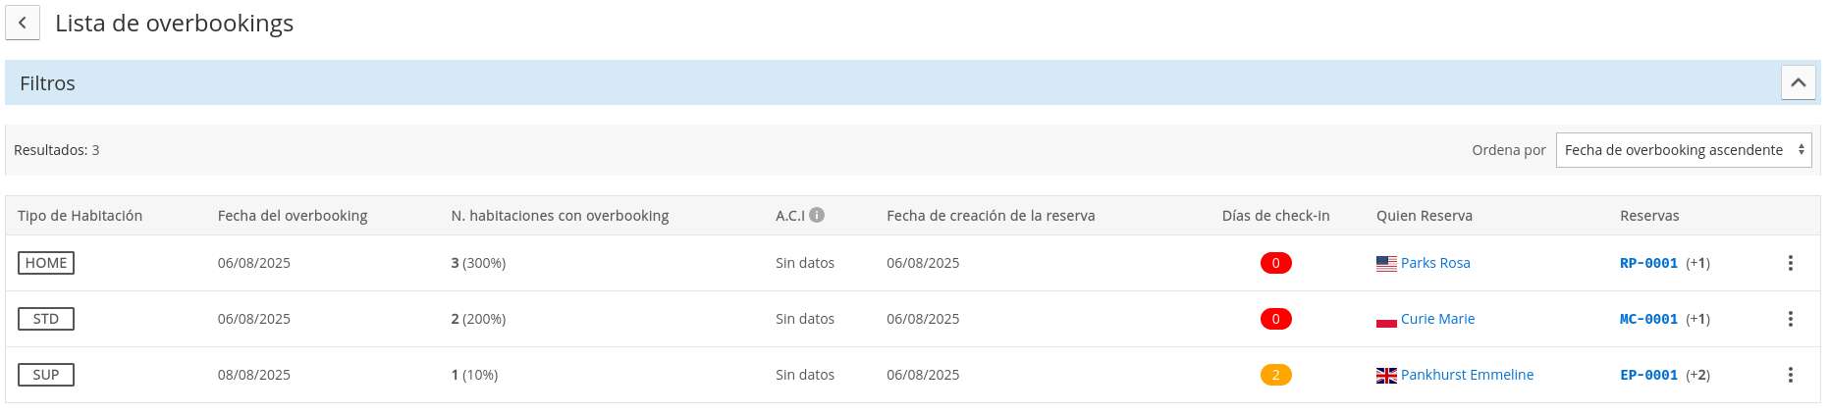Open reservation RP-0001
Screen dimensions: 1830x415
[x=1648, y=263]
